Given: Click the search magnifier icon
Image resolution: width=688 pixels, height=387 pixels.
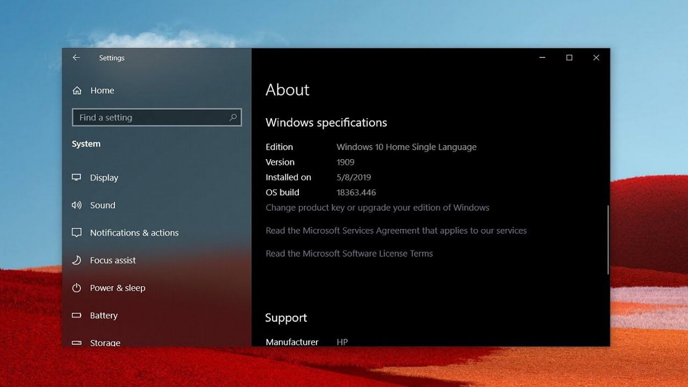Looking at the screenshot, I should point(233,117).
